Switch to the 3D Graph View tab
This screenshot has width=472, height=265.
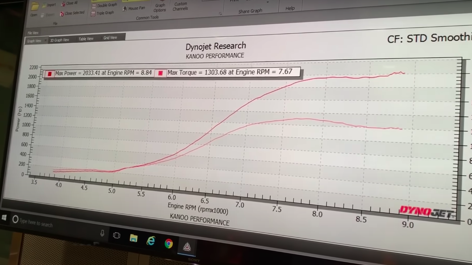coord(59,40)
